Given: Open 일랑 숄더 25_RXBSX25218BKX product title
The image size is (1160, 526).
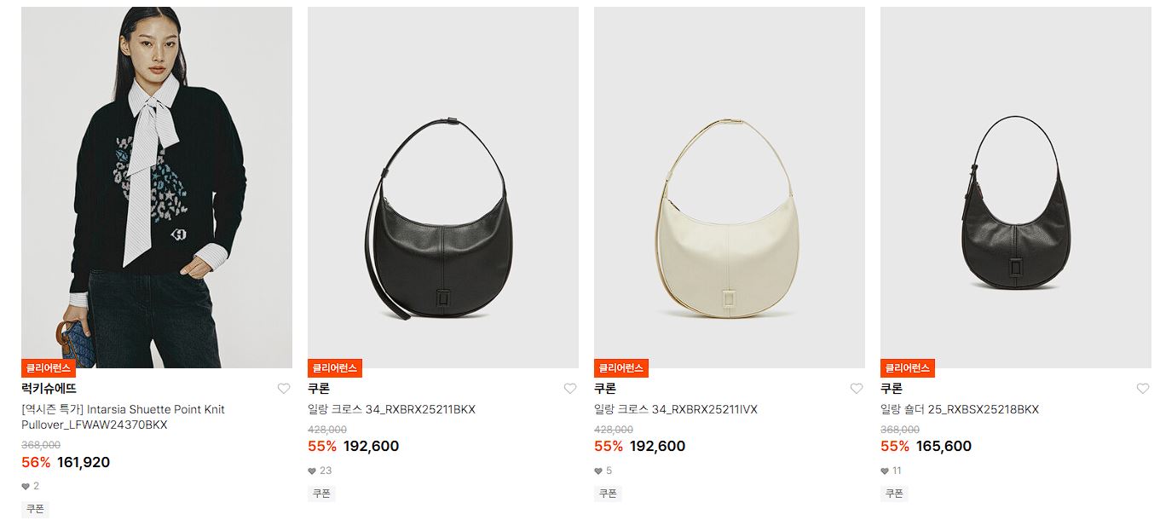Looking at the screenshot, I should point(960,409).
